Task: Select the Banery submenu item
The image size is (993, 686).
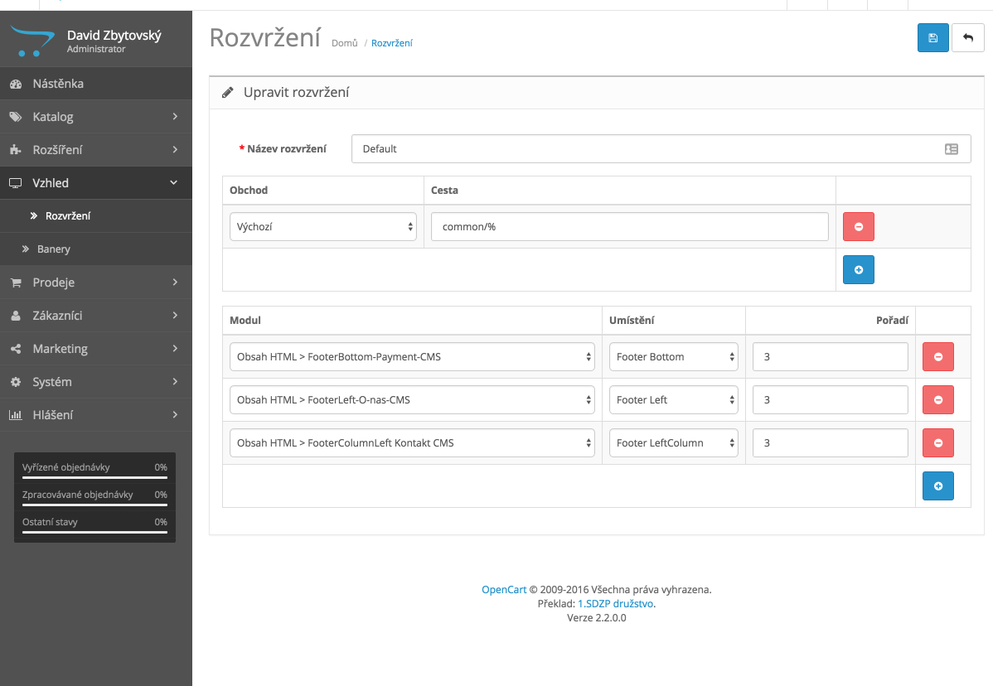Action: pyautogui.click(x=96, y=249)
